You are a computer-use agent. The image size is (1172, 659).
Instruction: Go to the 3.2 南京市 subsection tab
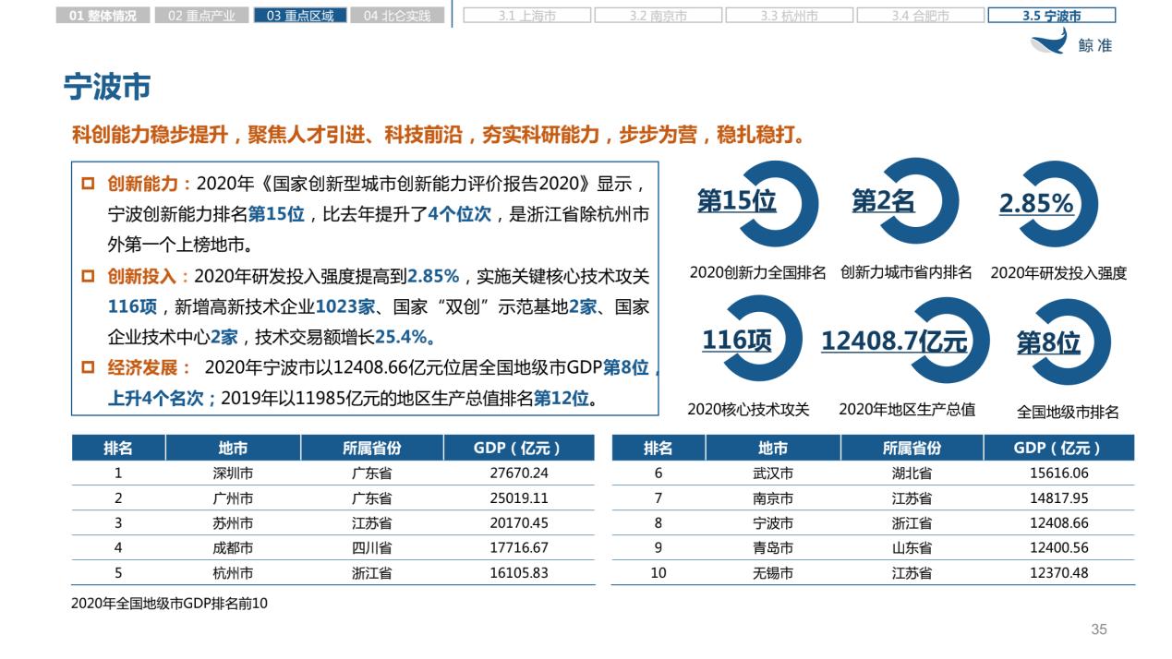pyautogui.click(x=658, y=16)
